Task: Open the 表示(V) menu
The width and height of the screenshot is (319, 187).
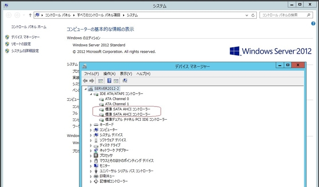Action: point(126,74)
